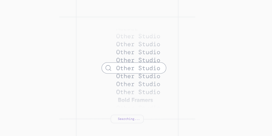Pick the Other Studio entry directly above the search bar

coord(138,60)
